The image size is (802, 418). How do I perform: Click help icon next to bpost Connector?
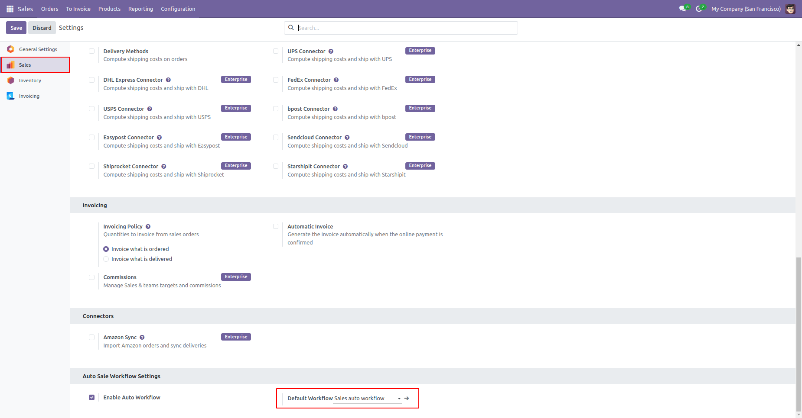coord(335,109)
